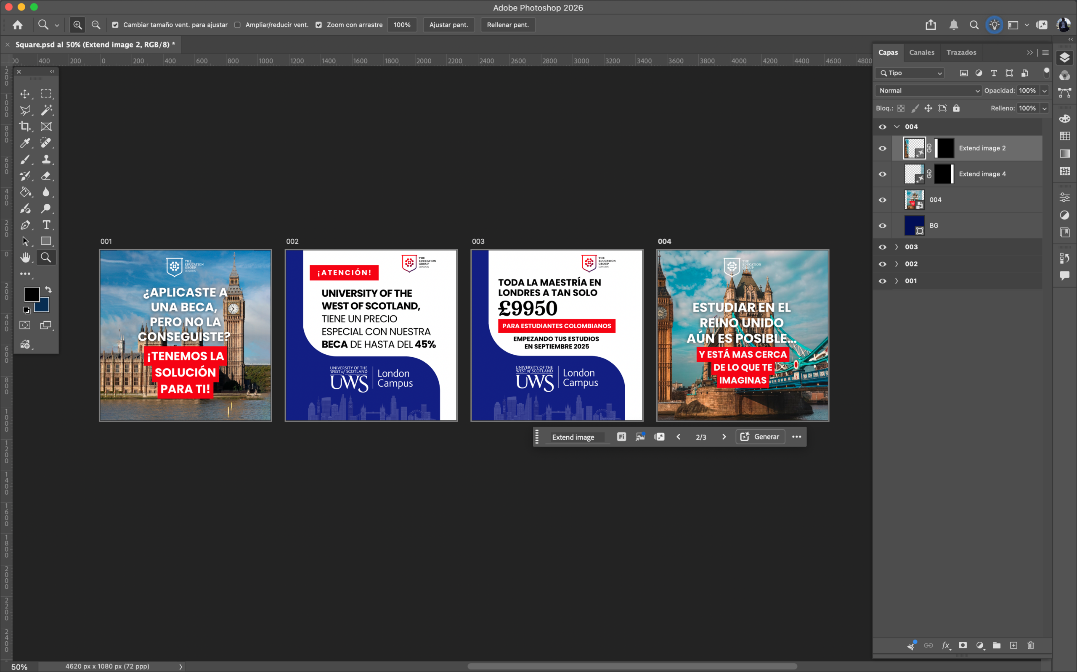Hide the 004 group visibility eye

pyautogui.click(x=883, y=126)
